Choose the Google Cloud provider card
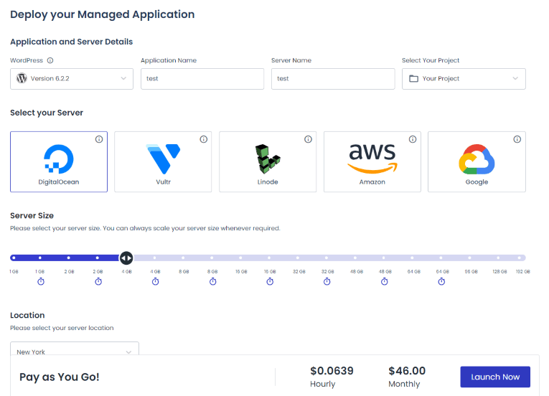This screenshot has width=549, height=396. [477, 161]
